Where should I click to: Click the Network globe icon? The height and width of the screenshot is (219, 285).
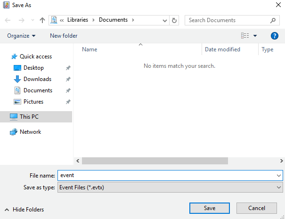pos(14,132)
